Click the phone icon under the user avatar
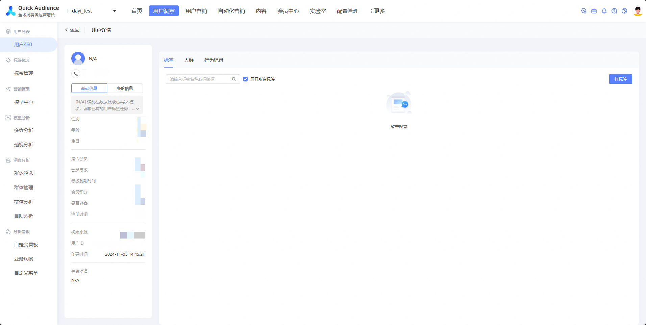 (x=76, y=74)
